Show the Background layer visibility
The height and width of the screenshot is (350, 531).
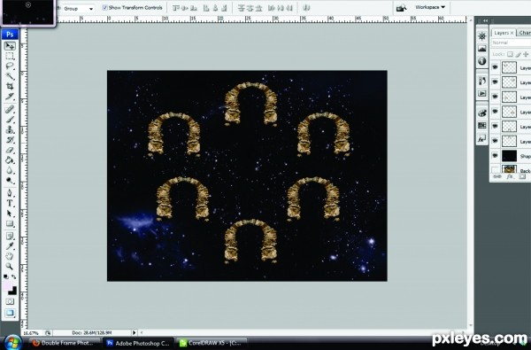click(495, 169)
